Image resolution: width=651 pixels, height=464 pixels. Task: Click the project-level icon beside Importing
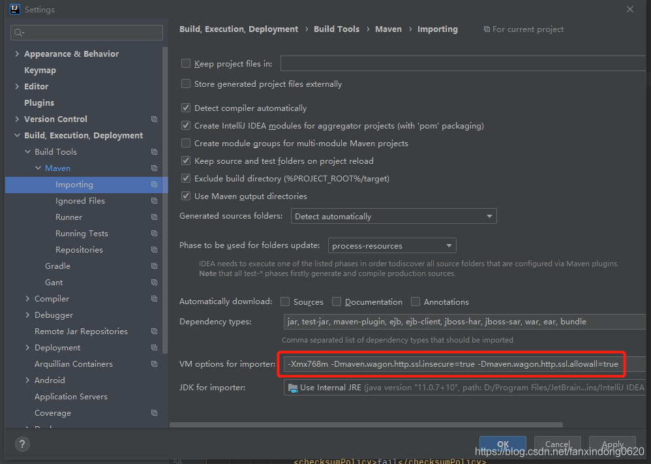click(x=154, y=185)
